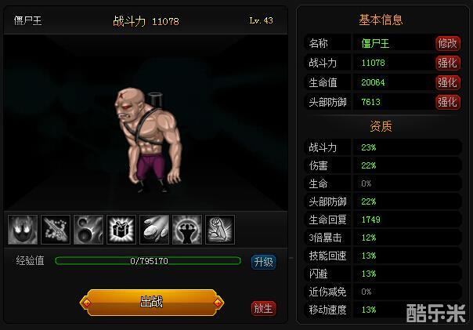Screen dimensions: 473x330
Task: Select the flaming mask skill icon
Action: click(23, 230)
